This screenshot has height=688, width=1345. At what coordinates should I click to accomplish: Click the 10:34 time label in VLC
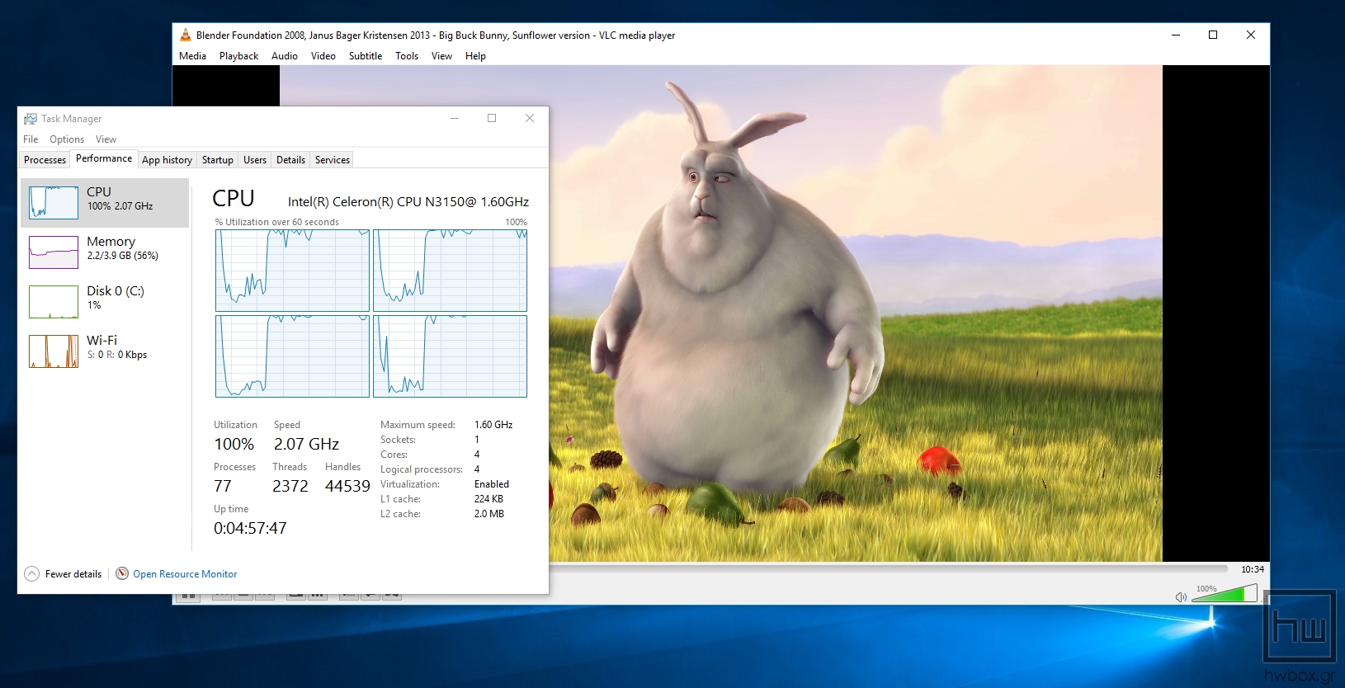point(1253,569)
